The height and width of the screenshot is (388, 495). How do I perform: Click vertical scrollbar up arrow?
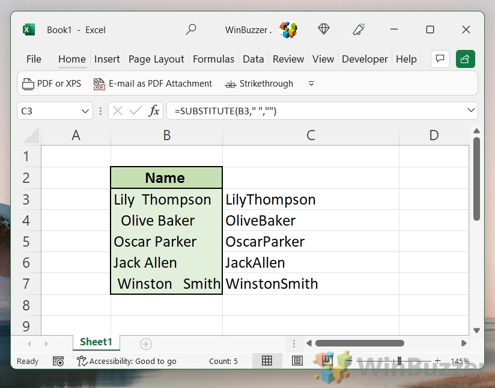(x=477, y=131)
